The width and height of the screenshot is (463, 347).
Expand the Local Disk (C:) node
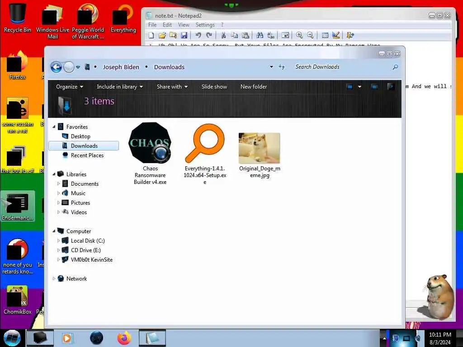pos(58,240)
